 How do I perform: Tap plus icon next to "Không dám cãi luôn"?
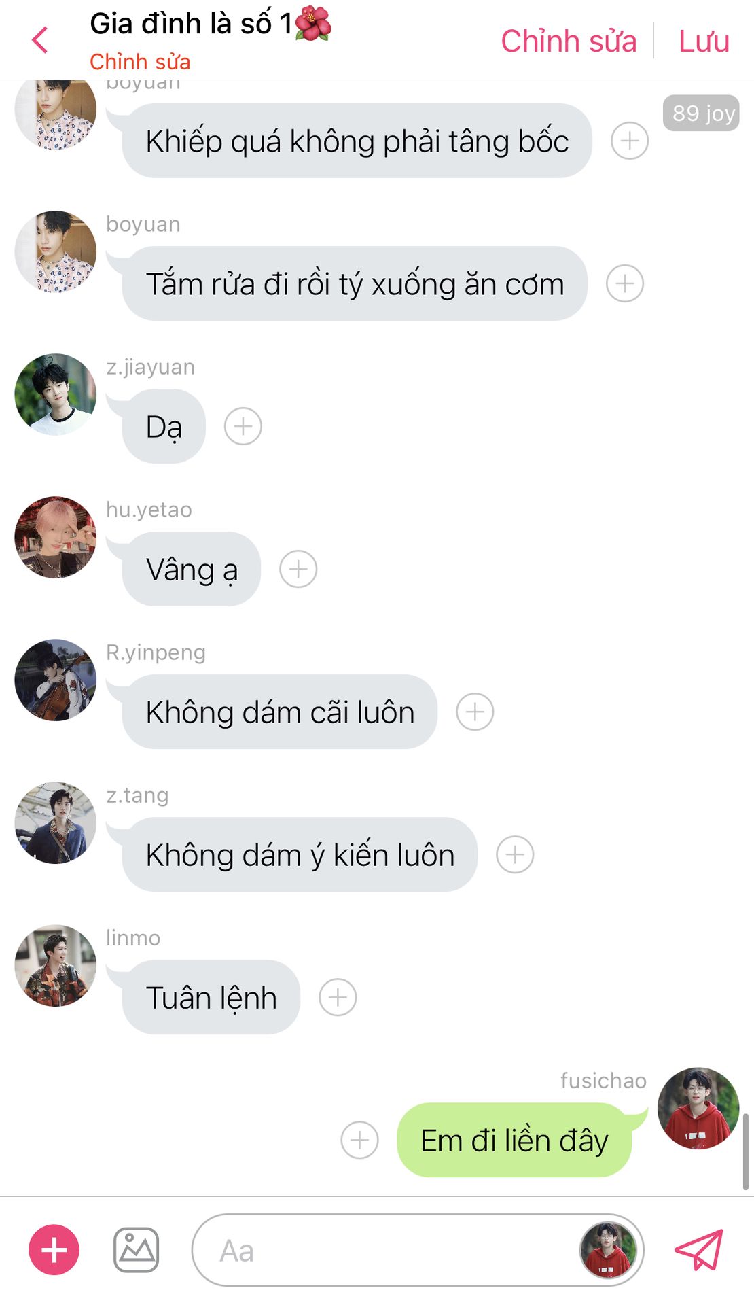[475, 712]
